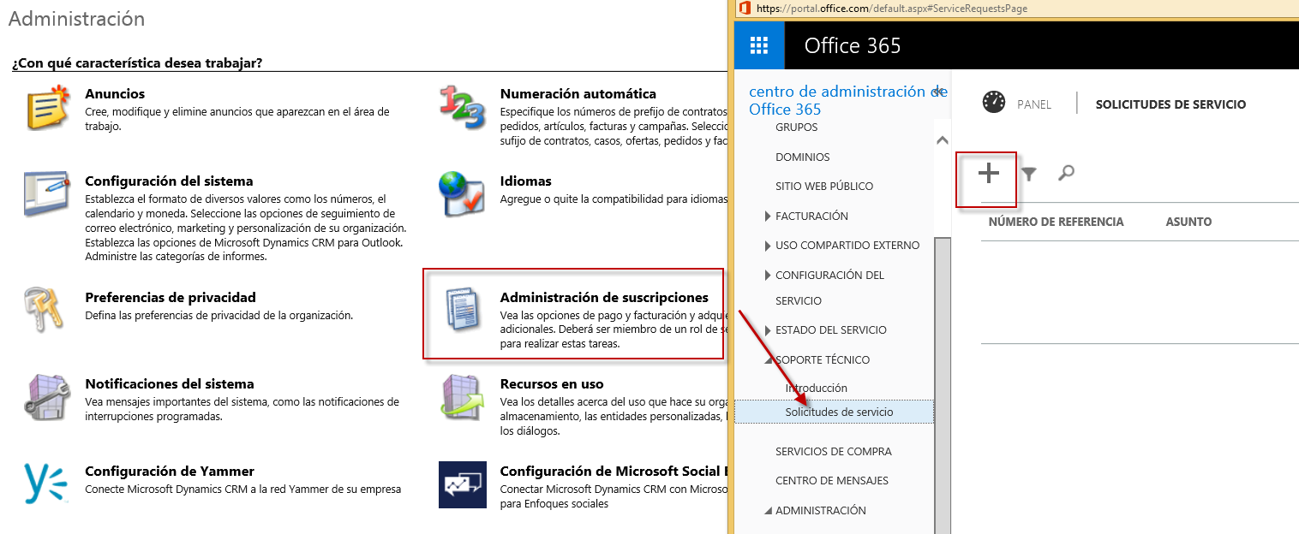Viewport: 1299px width, 534px height.
Task: Click the Microsoft Social Engagement configuration icon
Action: tap(462, 484)
